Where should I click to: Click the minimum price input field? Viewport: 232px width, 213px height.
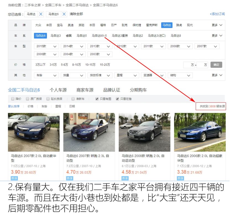pyautogui.click(x=189, y=65)
